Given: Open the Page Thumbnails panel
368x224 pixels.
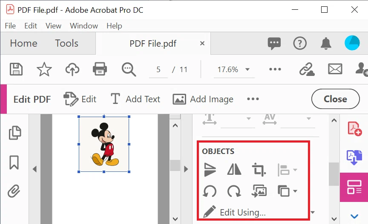Looking at the screenshot, I should coord(14,133).
